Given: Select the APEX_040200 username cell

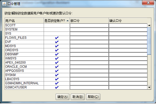Looking at the screenshot, I should [x=24, y=63].
